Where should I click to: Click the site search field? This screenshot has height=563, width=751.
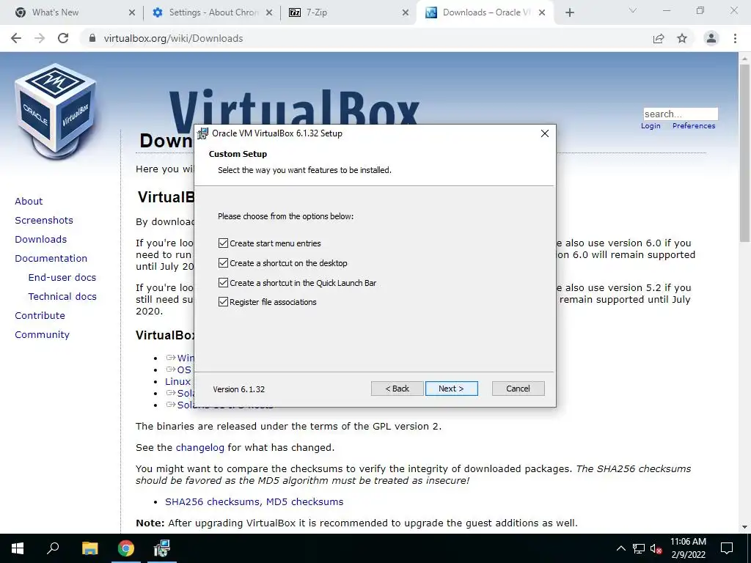click(x=681, y=114)
